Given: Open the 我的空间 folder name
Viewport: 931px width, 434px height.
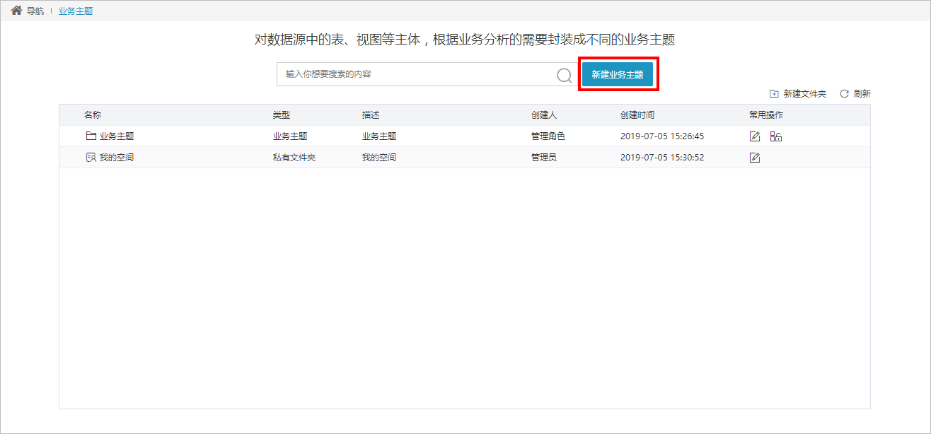Looking at the screenshot, I should click(x=117, y=158).
